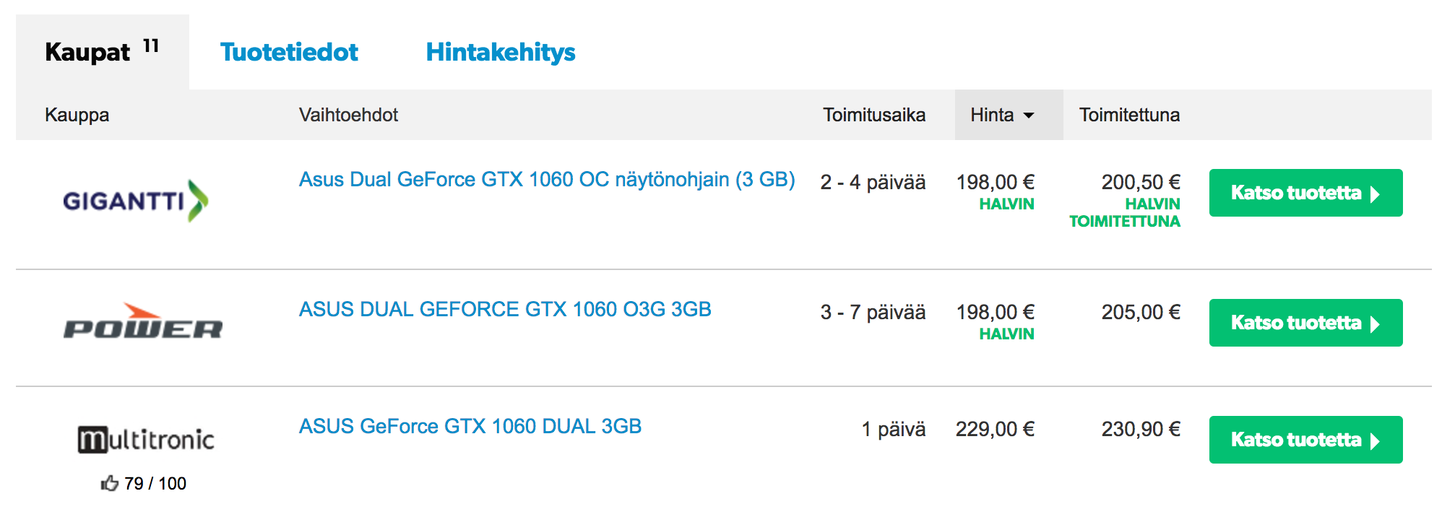Sort by the Toimitettuna column header
Image resolution: width=1442 pixels, height=530 pixels.
tap(1129, 115)
